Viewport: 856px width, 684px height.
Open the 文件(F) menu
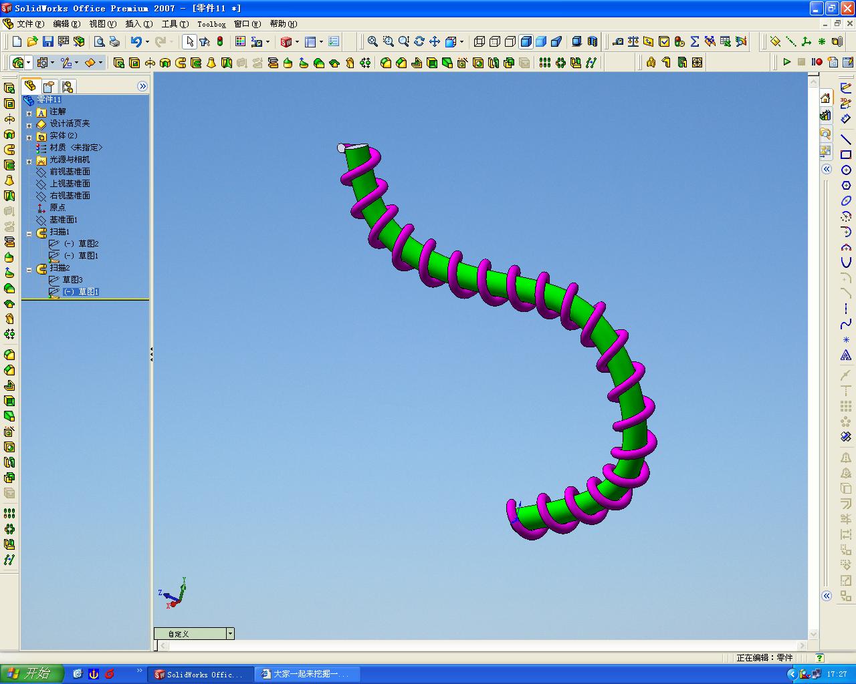(31, 24)
